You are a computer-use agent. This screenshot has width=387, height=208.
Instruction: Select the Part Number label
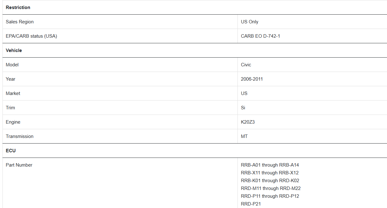[19, 165]
